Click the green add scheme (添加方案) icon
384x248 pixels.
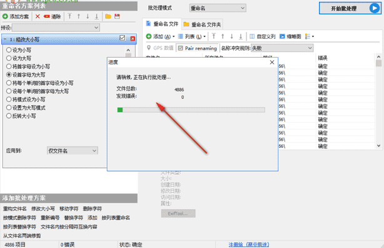(5, 16)
